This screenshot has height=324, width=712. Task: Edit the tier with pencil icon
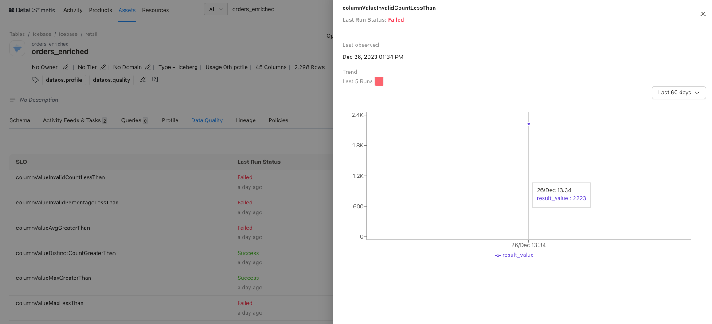click(103, 67)
